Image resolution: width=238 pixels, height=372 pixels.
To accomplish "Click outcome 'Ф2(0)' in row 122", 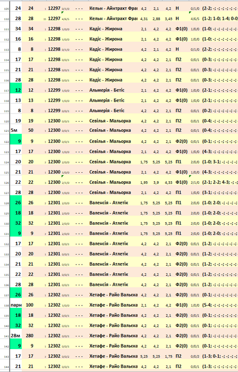I will [x=182, y=141].
